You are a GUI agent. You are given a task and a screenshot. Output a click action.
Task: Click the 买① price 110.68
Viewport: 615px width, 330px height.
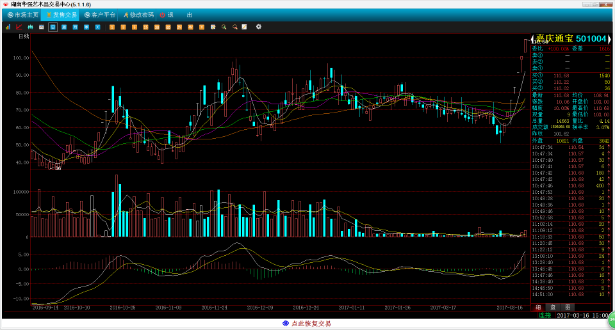(561, 75)
